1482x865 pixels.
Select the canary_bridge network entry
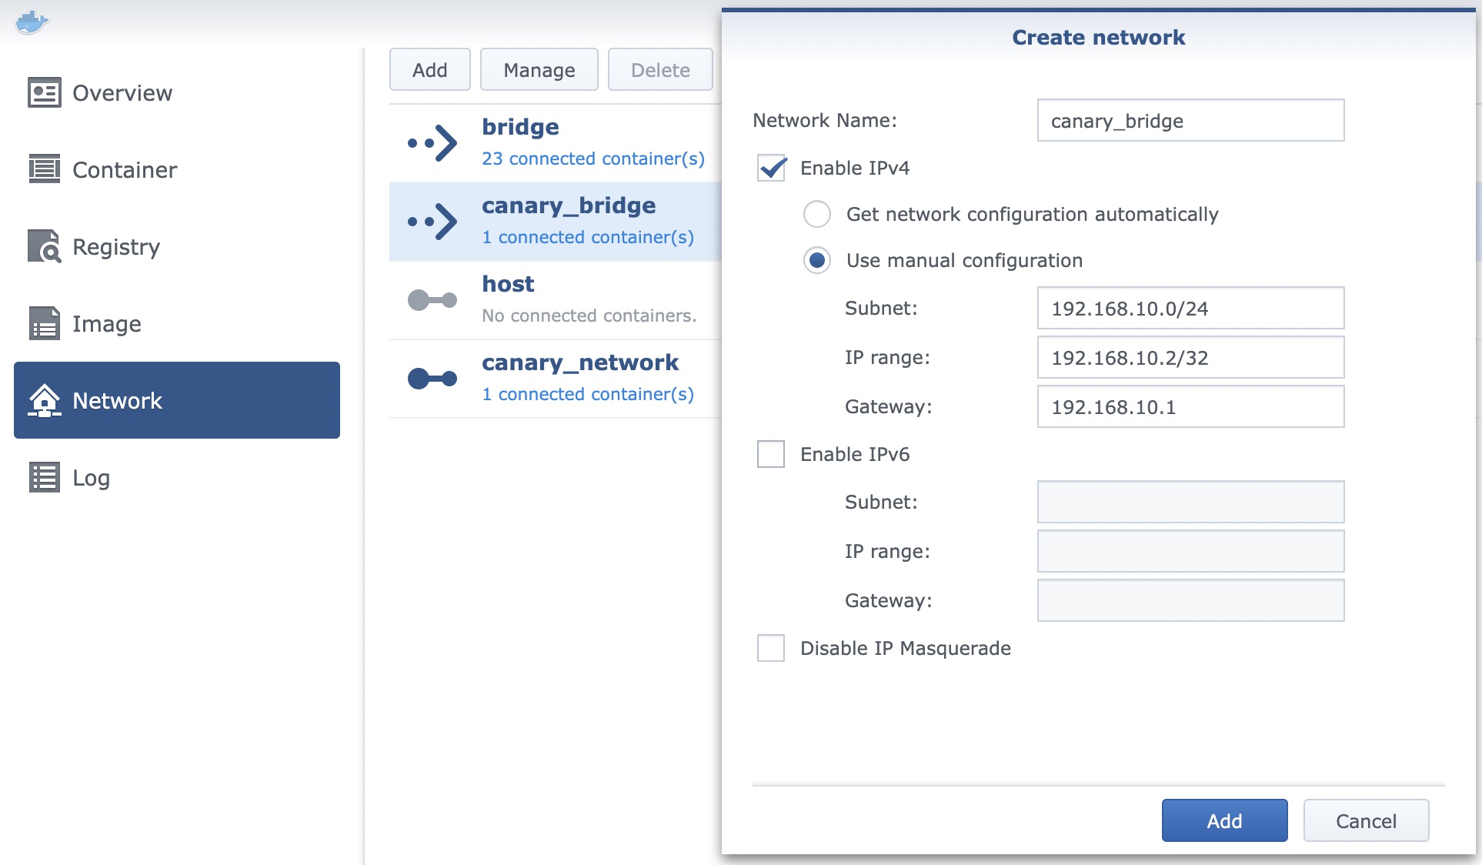point(568,221)
